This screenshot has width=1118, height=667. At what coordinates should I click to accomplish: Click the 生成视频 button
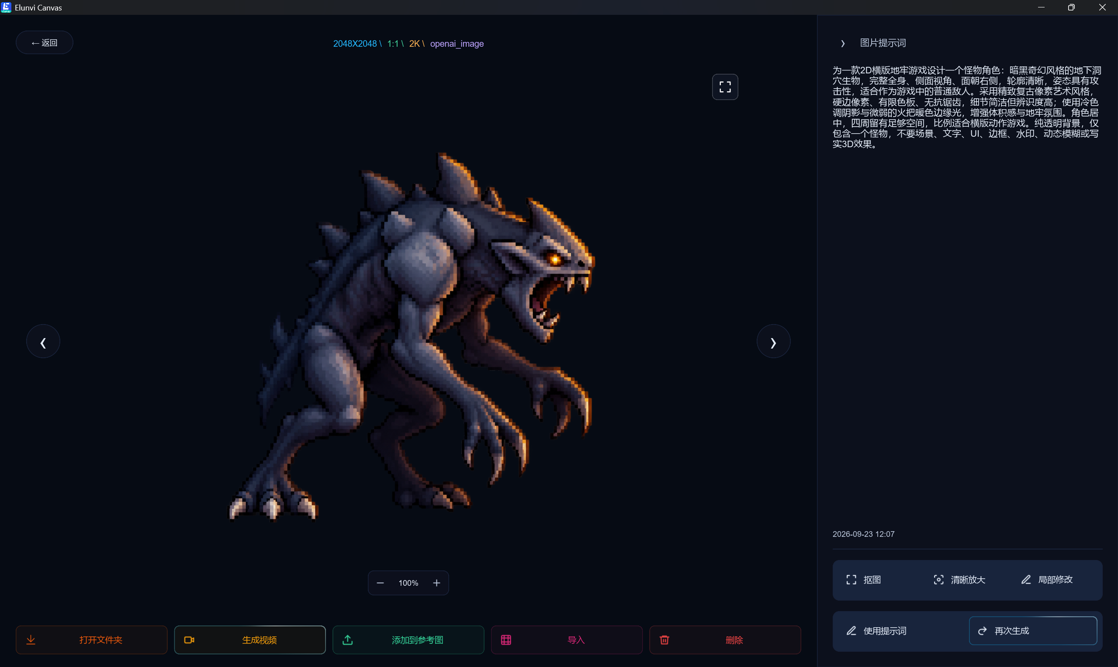(250, 639)
